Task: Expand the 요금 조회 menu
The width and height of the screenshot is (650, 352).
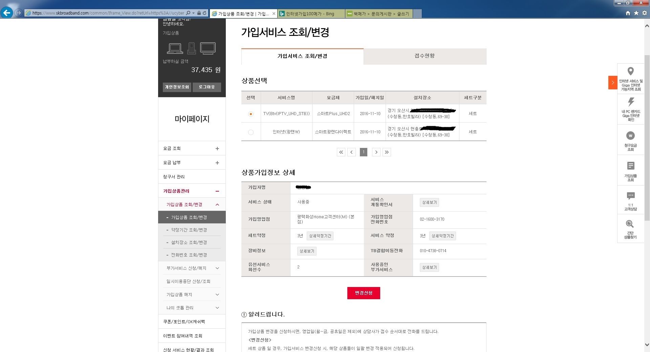Action: point(217,149)
